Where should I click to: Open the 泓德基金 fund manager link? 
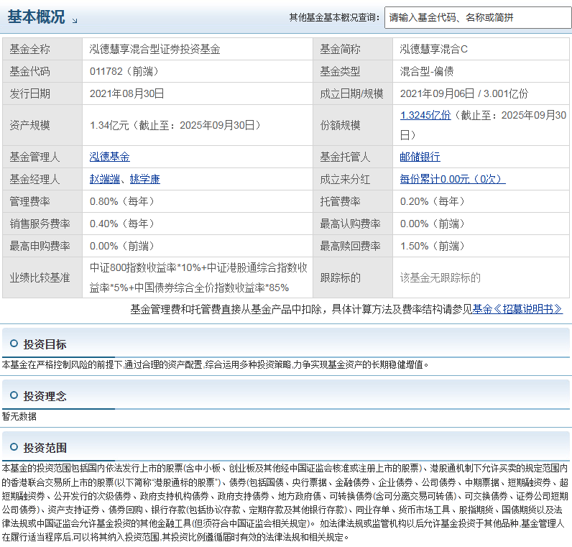[x=109, y=157]
